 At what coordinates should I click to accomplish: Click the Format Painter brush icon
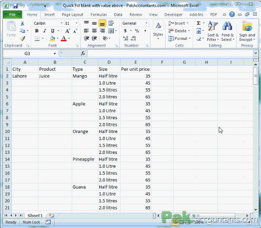(x=22, y=38)
